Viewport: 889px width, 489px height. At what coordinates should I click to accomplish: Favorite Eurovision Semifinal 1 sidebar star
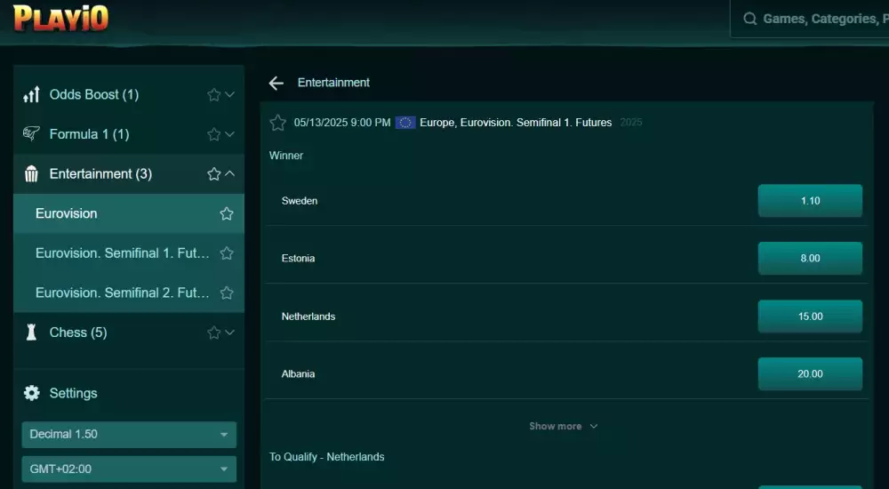pos(227,253)
